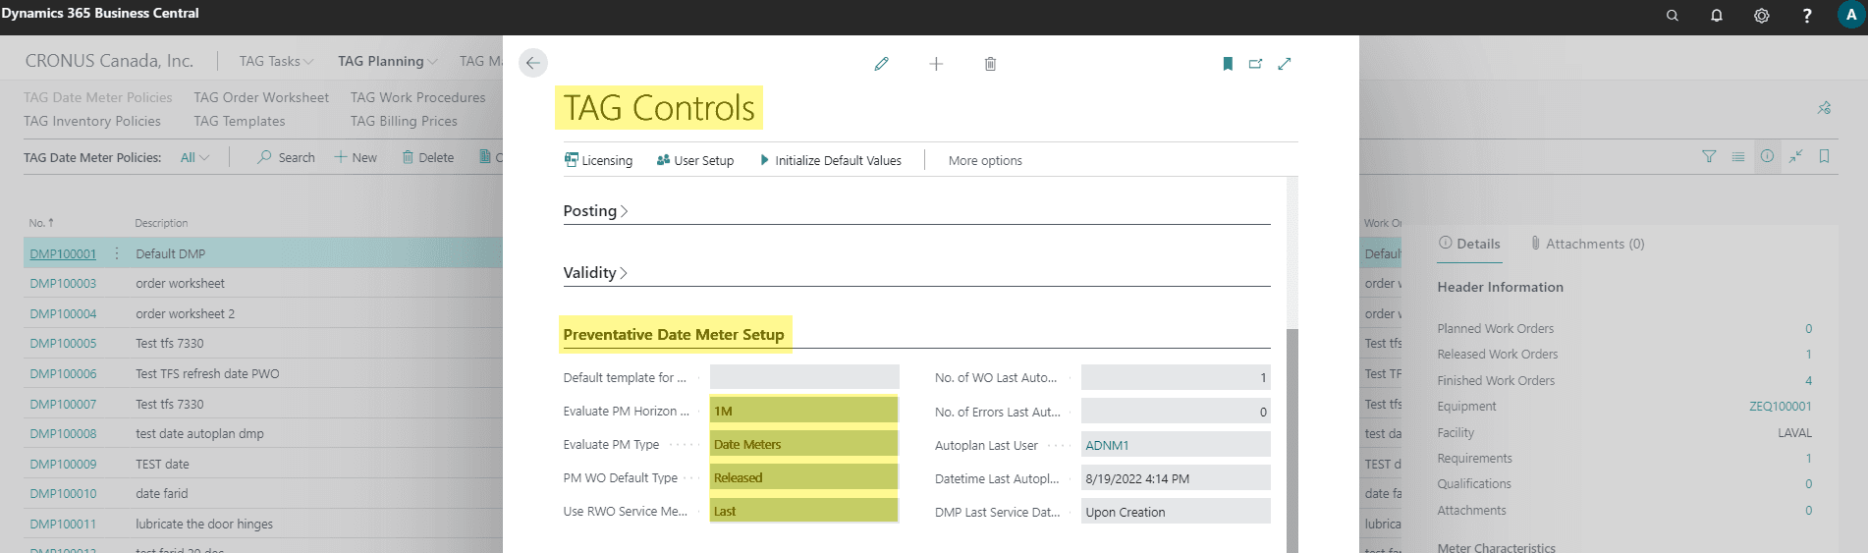
Task: Click the collapse arrows icon in list toolbar
Action: tap(1795, 156)
